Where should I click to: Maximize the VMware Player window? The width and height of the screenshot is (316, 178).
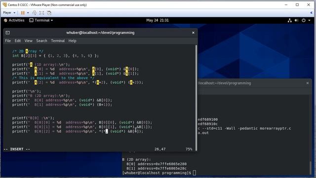(297, 4)
